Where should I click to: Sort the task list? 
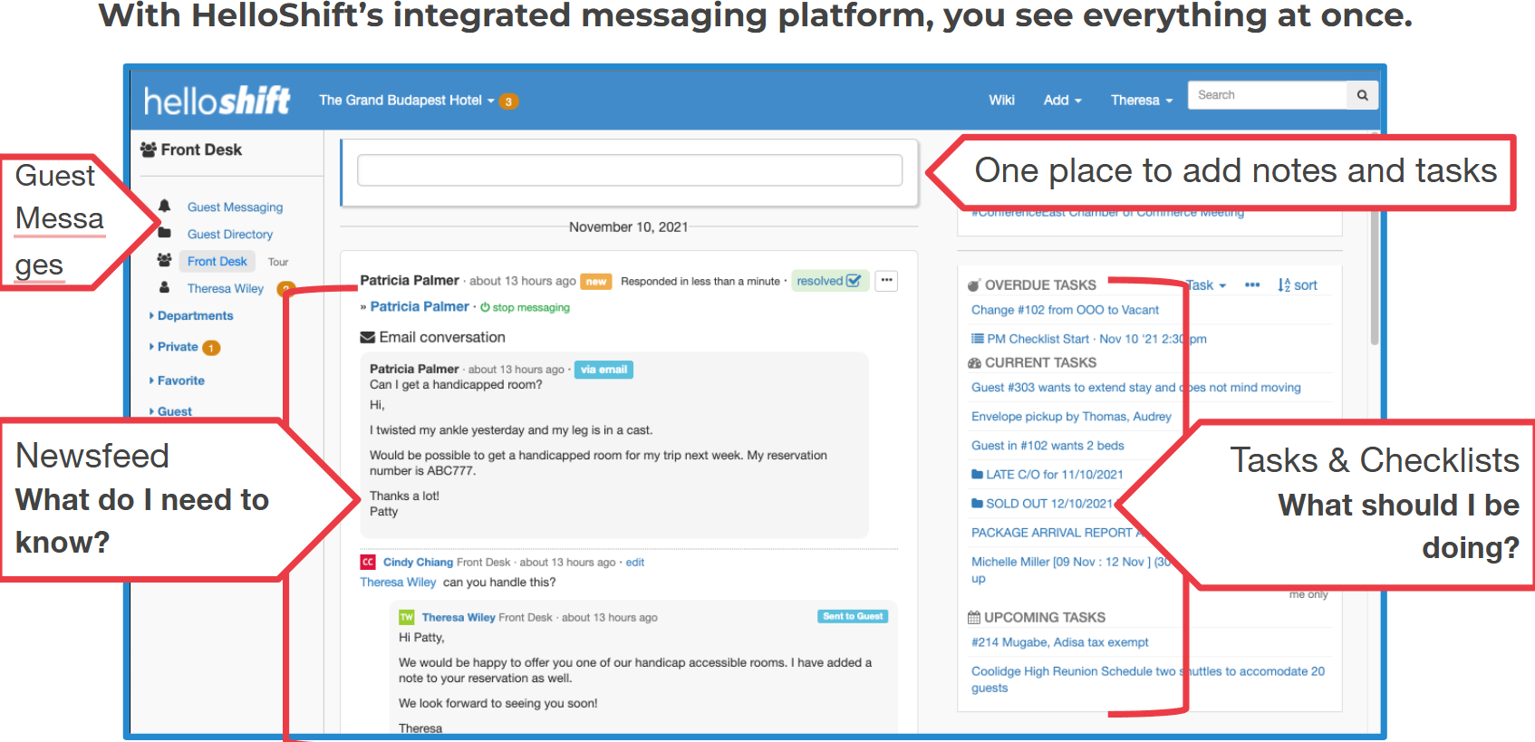click(x=1297, y=285)
